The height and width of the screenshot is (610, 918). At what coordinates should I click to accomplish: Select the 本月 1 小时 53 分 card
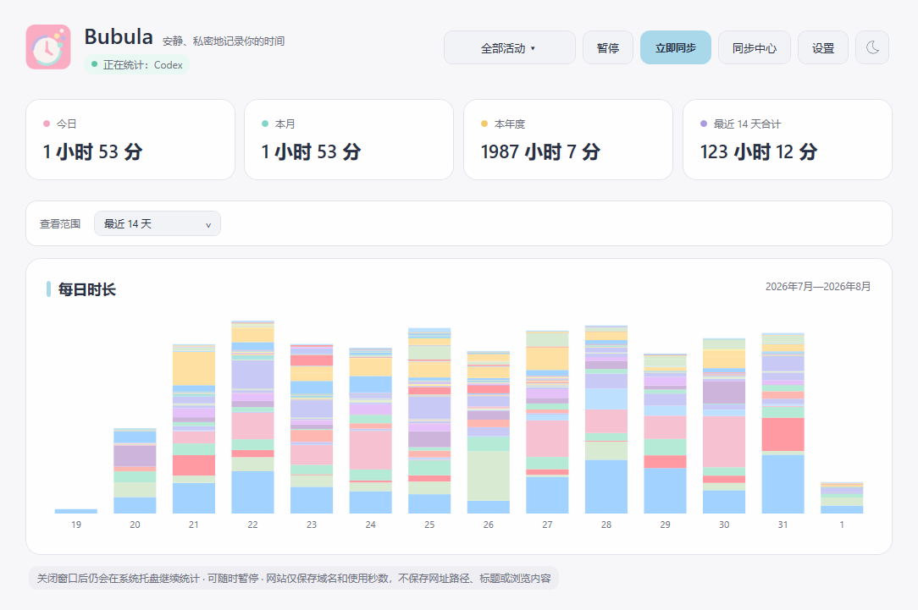coord(349,140)
